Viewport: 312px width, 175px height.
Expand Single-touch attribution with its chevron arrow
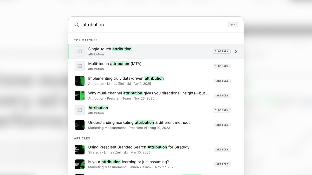coord(236,51)
